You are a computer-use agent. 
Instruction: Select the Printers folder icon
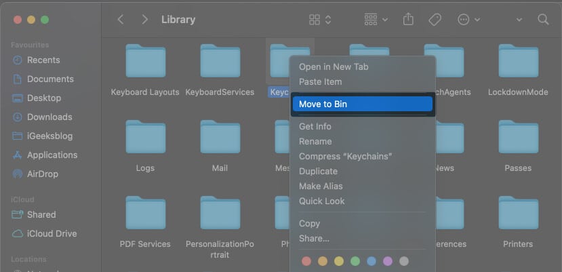pyautogui.click(x=518, y=213)
